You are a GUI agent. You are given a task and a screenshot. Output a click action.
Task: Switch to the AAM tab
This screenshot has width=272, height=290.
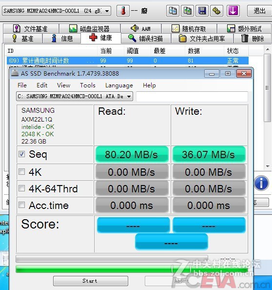click(x=141, y=29)
